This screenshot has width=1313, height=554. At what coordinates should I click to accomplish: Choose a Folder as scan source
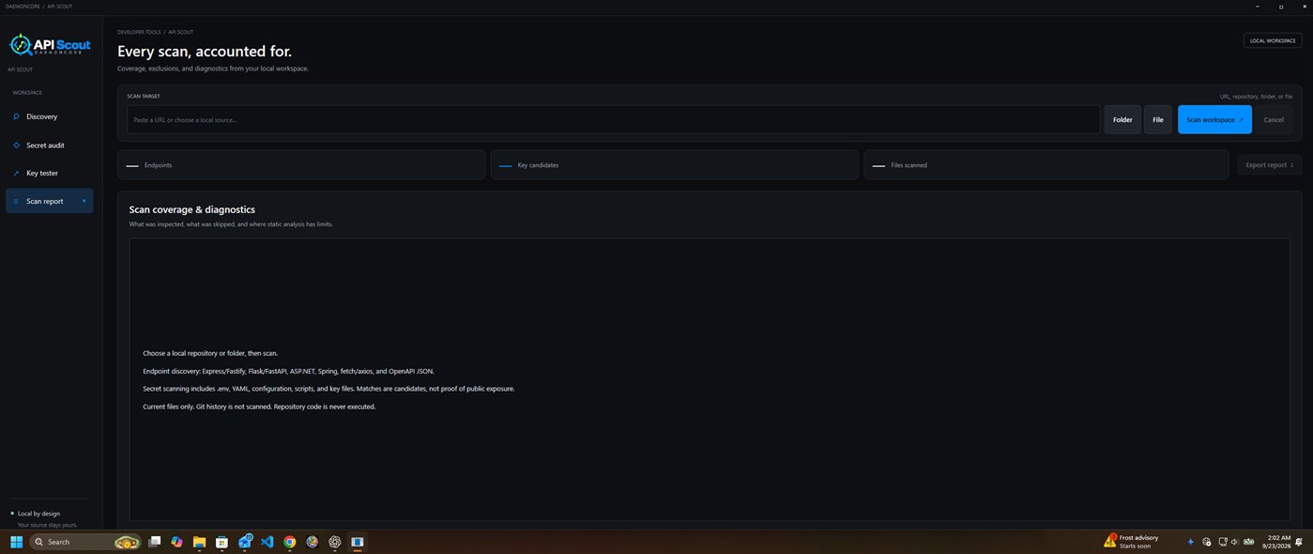1122,119
